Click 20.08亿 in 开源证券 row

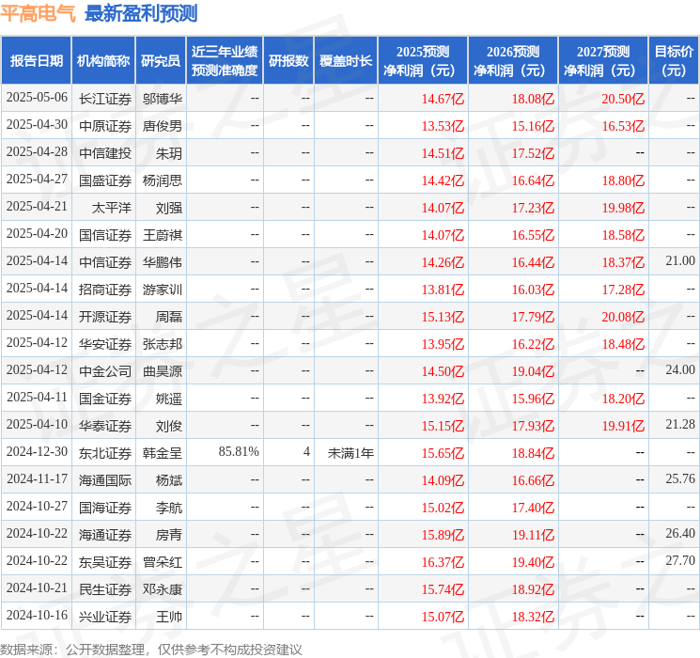pyautogui.click(x=623, y=317)
